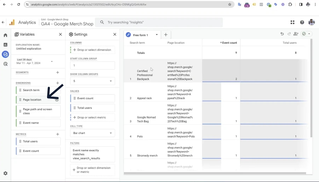Open Reports in left sidebar
Viewport: 319px width, 182px height.
(x=6, y=45)
